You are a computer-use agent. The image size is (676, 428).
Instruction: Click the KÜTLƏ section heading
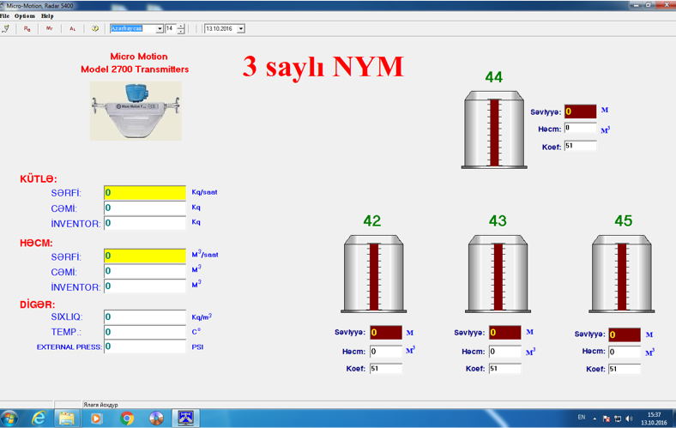(39, 179)
